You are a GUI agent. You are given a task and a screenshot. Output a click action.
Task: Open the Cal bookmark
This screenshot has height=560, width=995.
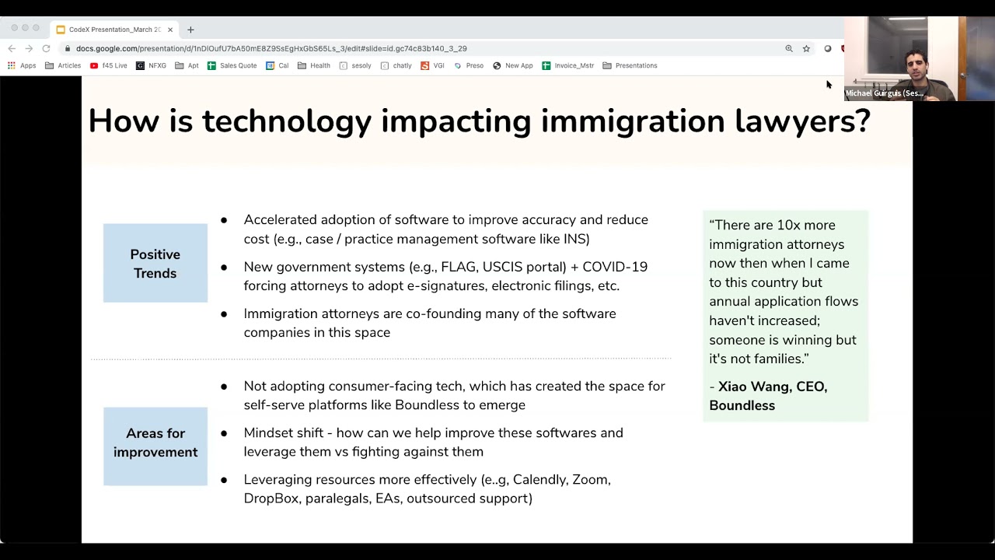pos(277,65)
